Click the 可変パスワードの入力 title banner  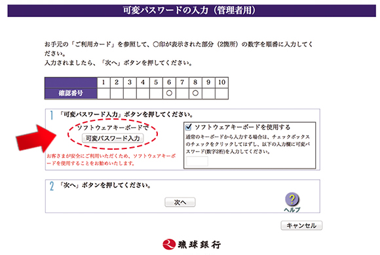pyautogui.click(x=191, y=10)
